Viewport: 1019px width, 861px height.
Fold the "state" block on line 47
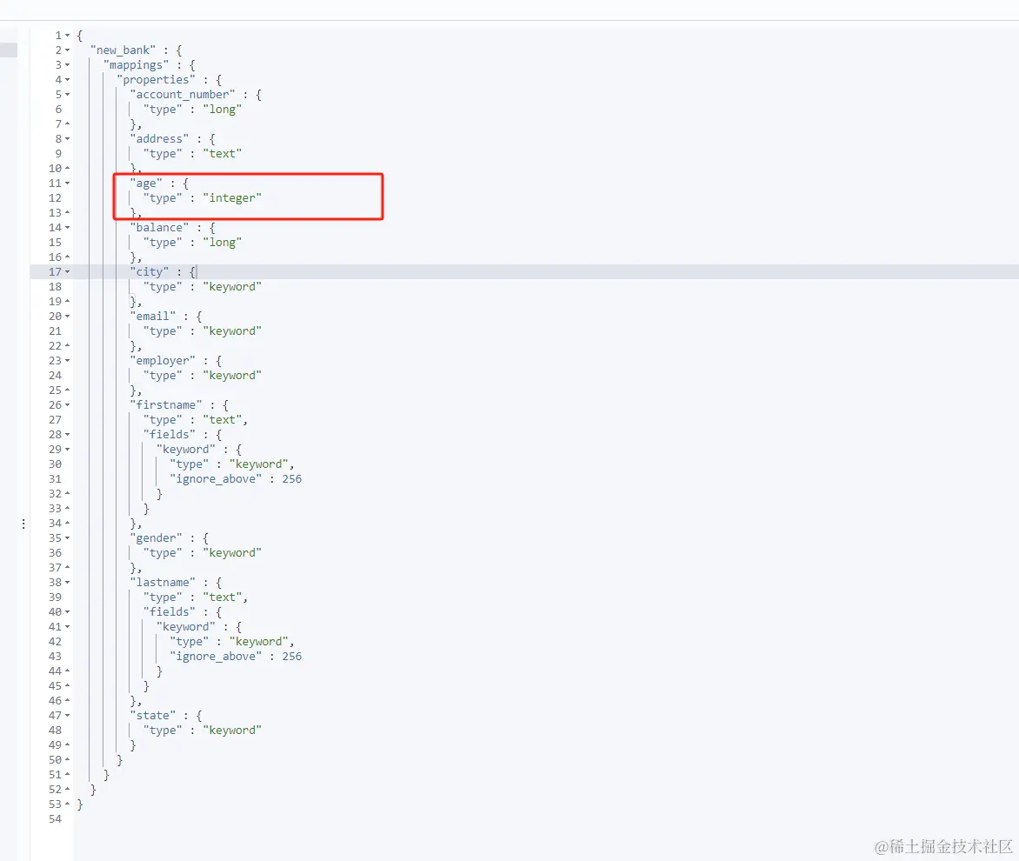[x=68, y=716]
